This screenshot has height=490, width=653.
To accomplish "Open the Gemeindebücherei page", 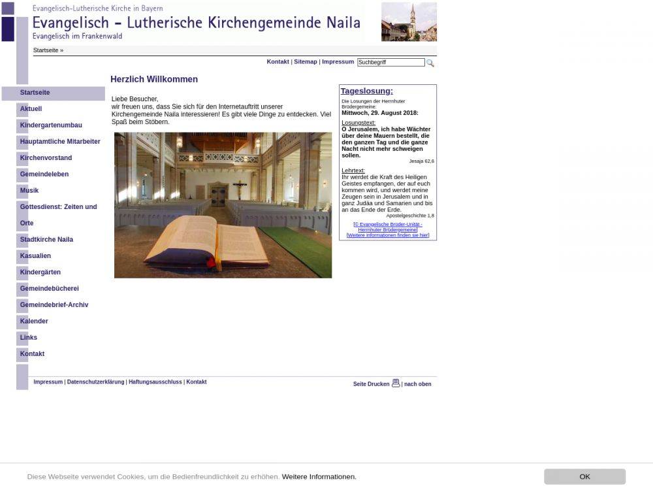I will point(50,289).
